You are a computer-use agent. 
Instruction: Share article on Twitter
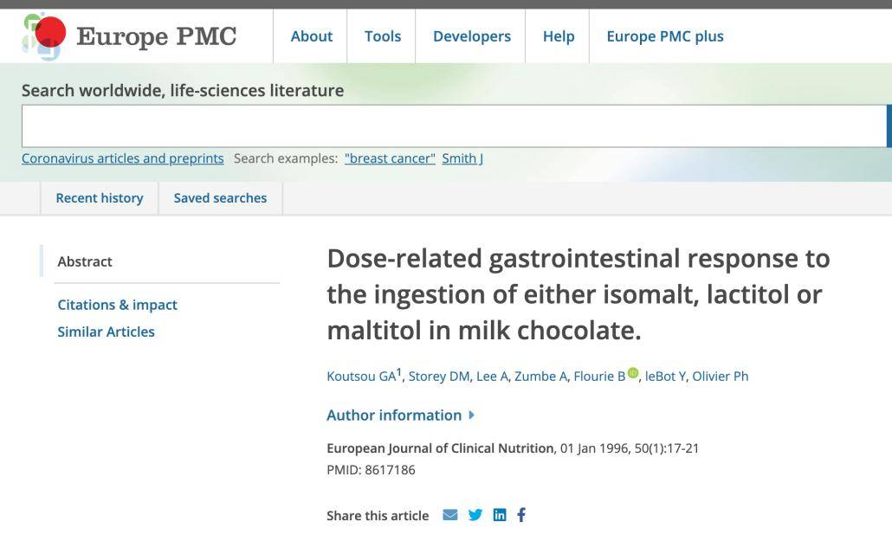pos(475,515)
